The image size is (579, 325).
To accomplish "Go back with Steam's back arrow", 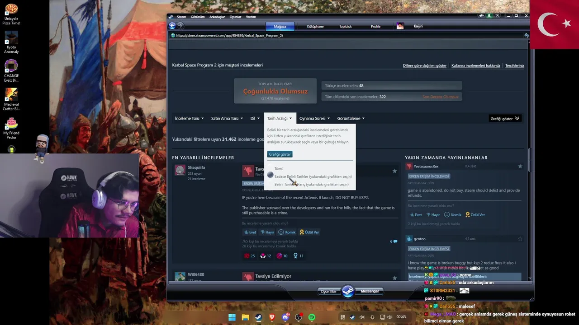I will 172,26.
